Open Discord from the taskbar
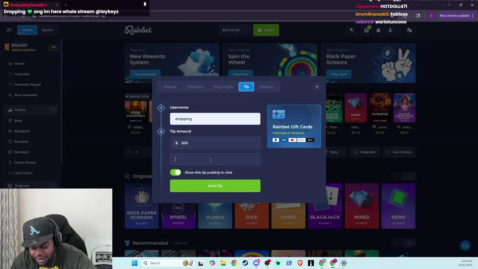 (x=256, y=263)
